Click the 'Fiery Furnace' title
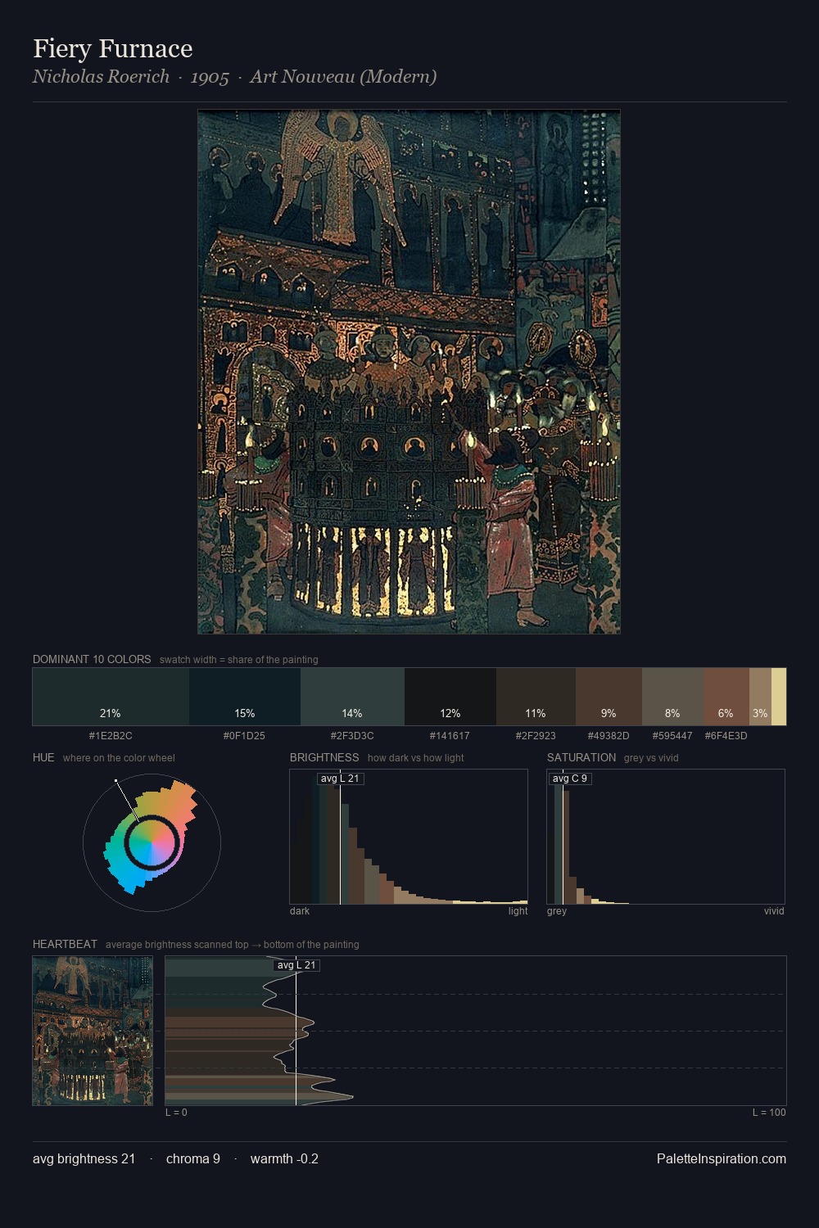Image resolution: width=819 pixels, height=1228 pixels. pos(113,48)
